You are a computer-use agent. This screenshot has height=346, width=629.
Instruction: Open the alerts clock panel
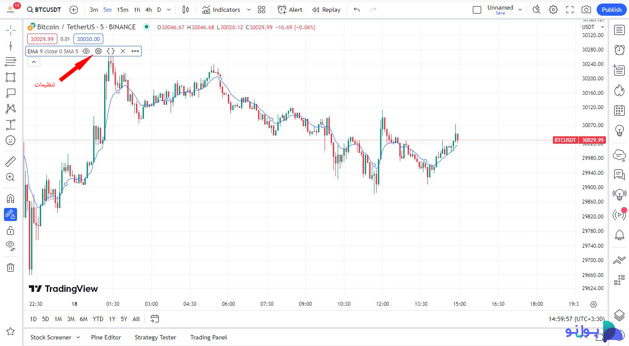pyautogui.click(x=619, y=50)
